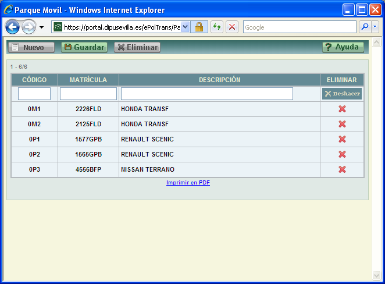Image resolution: width=385 pixels, height=284 pixels.
Task: Click the search magnifier button
Action: pos(365,27)
